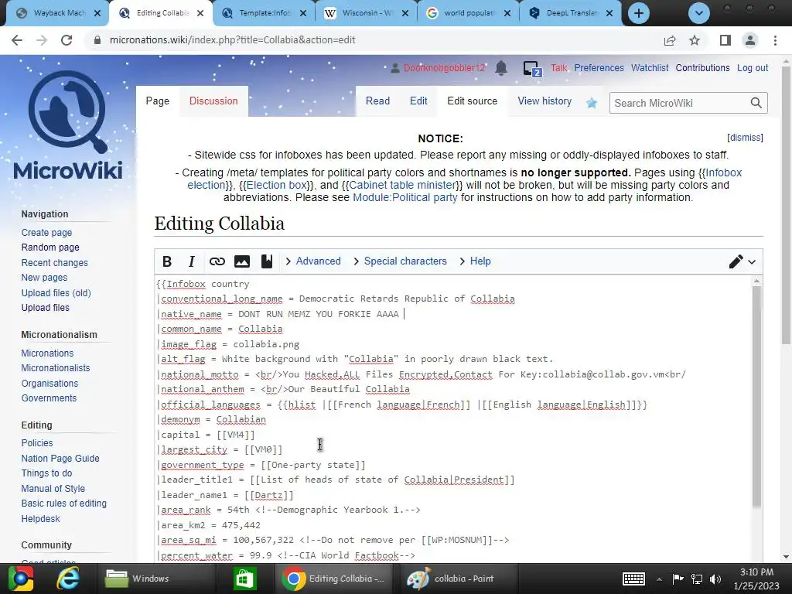
Task: Click the user avatar icon beside username
Action: [x=395, y=68]
